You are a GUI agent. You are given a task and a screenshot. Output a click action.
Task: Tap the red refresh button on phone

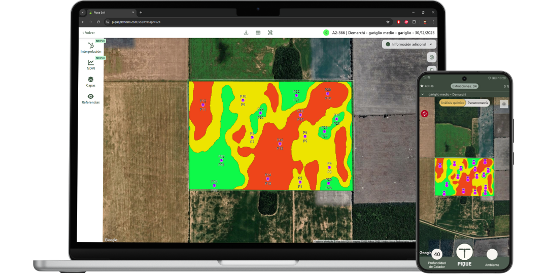tap(425, 114)
